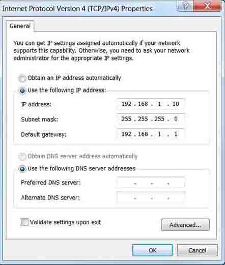Select Use the following IP address
225x265 pixels.
[22, 91]
